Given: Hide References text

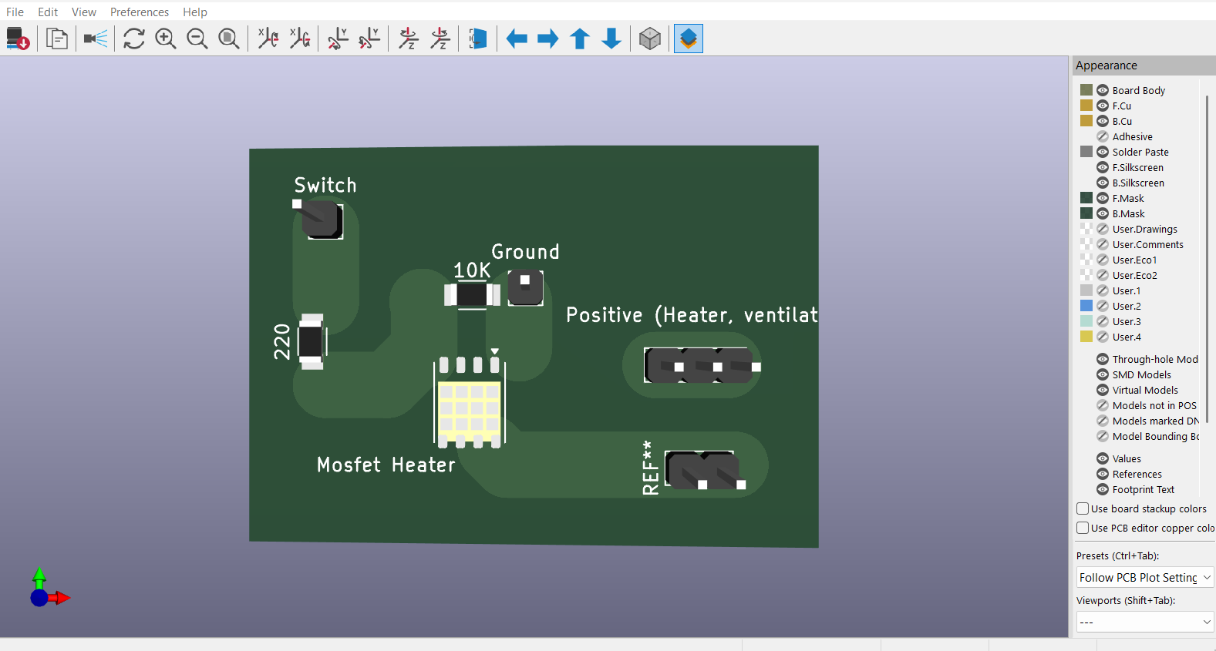Looking at the screenshot, I should tap(1103, 474).
